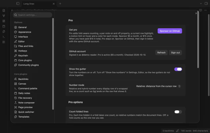Toggle the left sidebar icon in tab bar

pos(18,4)
